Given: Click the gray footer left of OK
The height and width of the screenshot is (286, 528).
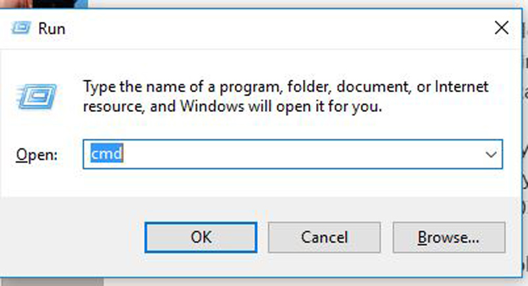Looking at the screenshot, I should (73, 236).
